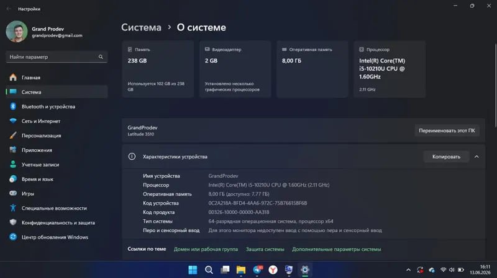Open the Оперативная память 8,00 ГБ card
The image size is (497, 278).
coord(312,69)
